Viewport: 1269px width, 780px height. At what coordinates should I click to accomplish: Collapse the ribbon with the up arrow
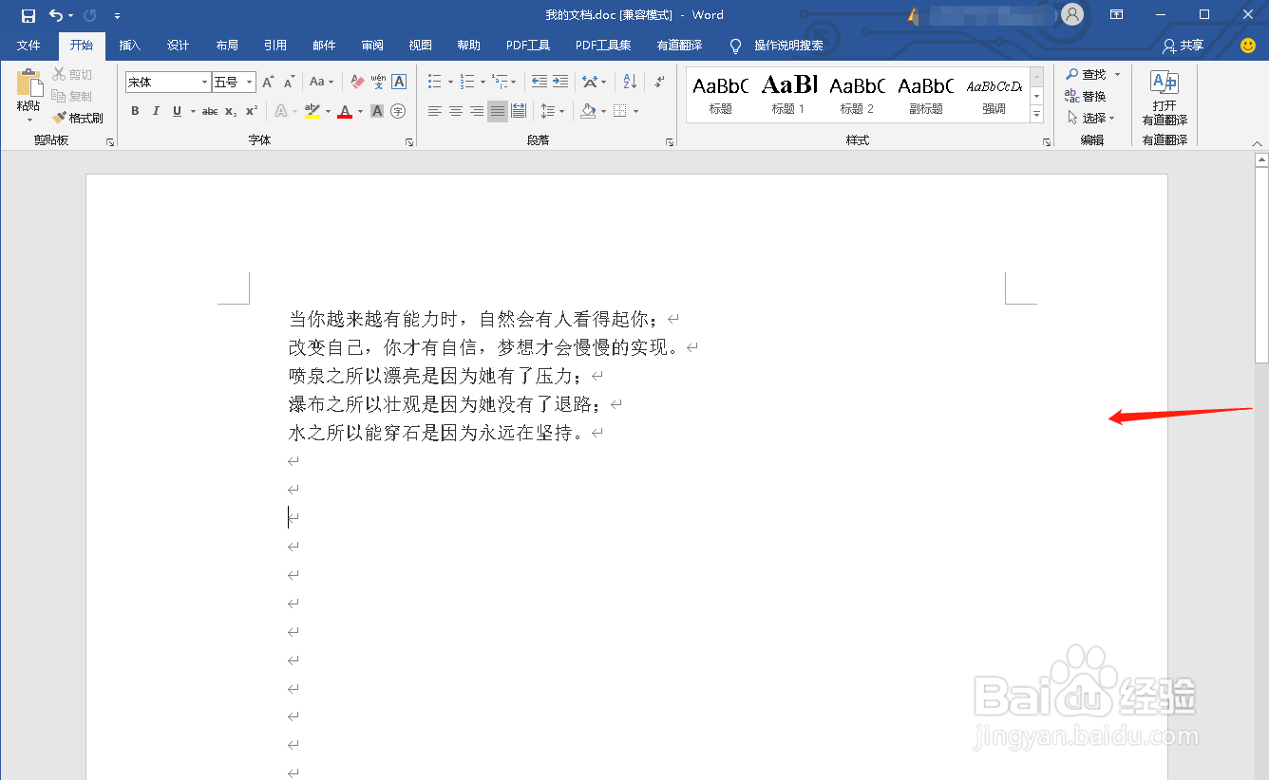tap(1260, 142)
